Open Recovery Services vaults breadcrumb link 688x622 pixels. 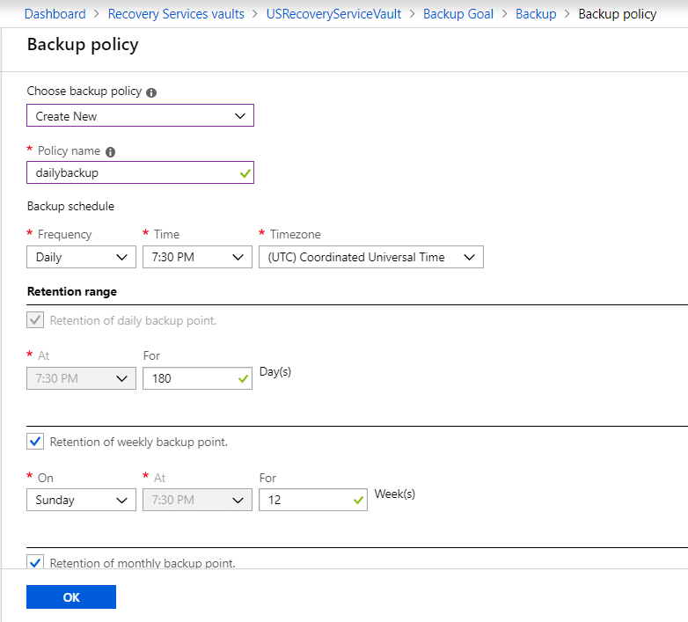(x=176, y=14)
